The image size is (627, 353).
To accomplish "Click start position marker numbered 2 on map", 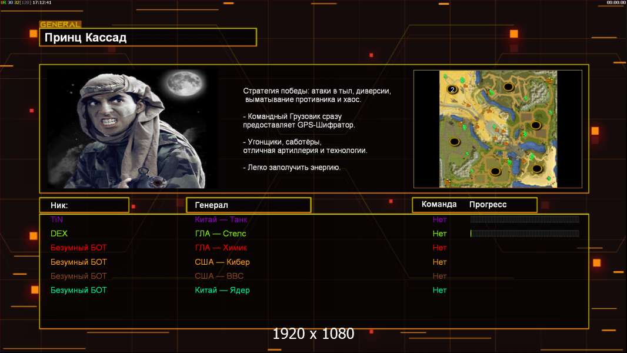I will pyautogui.click(x=452, y=89).
